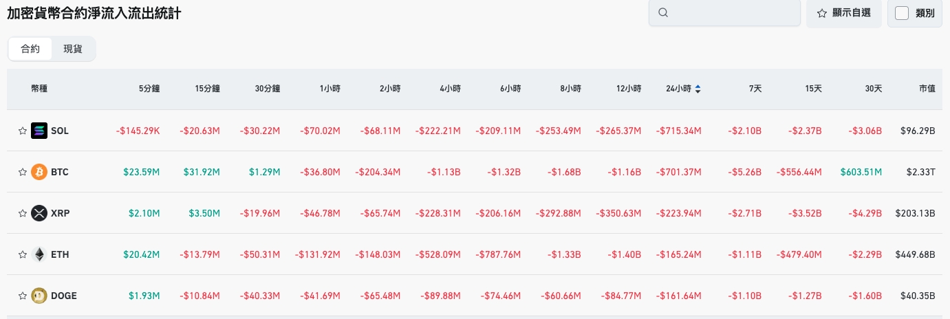Mark DOGE as favorite star
The image size is (950, 319).
coord(22,296)
